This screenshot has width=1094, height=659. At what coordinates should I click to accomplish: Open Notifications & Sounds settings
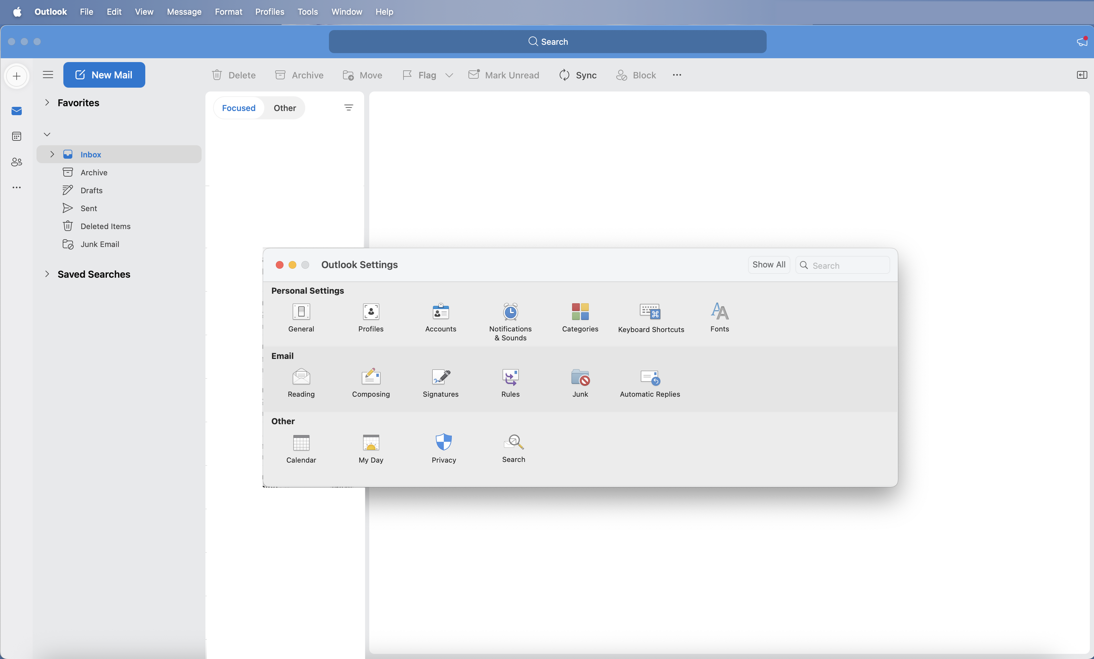510,322
